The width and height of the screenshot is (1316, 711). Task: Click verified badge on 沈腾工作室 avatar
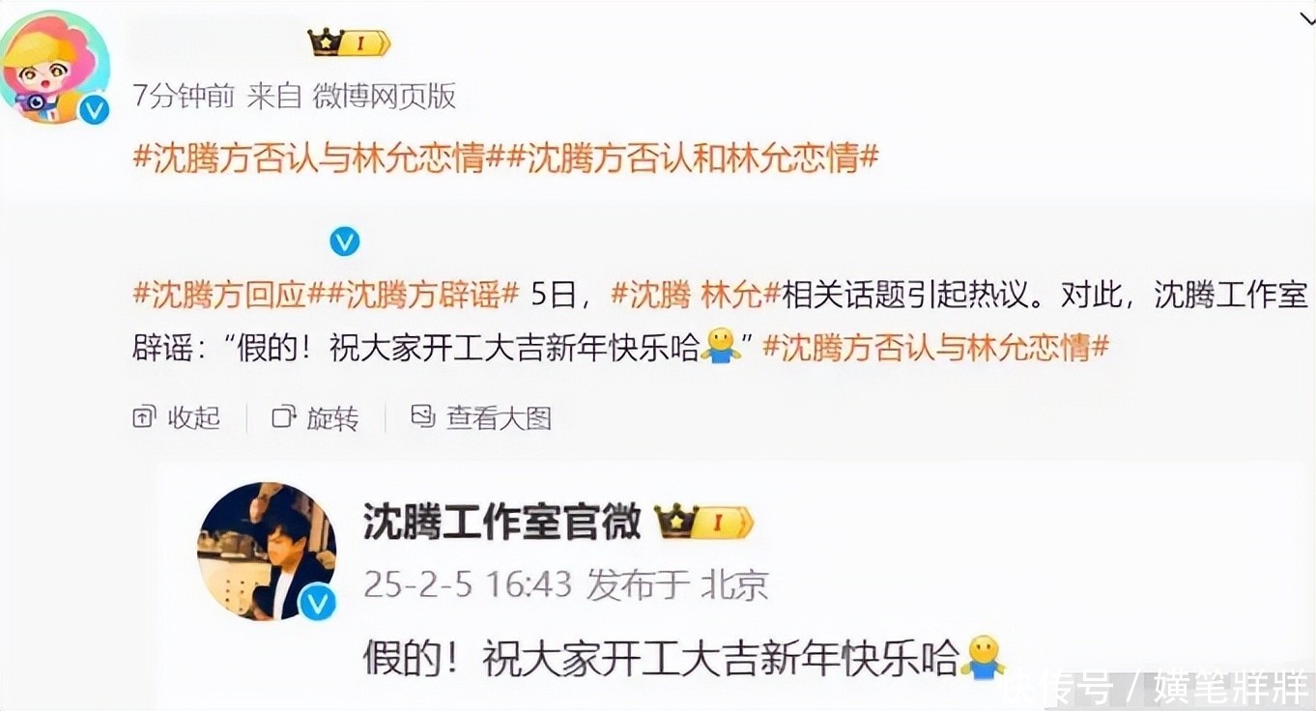316,603
